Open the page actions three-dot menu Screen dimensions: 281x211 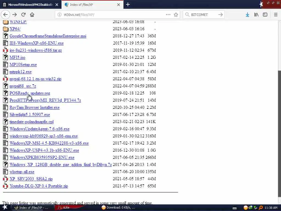tap(168, 15)
